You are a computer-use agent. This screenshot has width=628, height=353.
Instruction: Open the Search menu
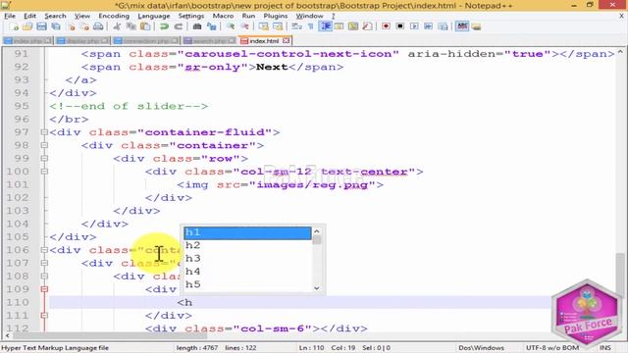[x=55, y=16]
